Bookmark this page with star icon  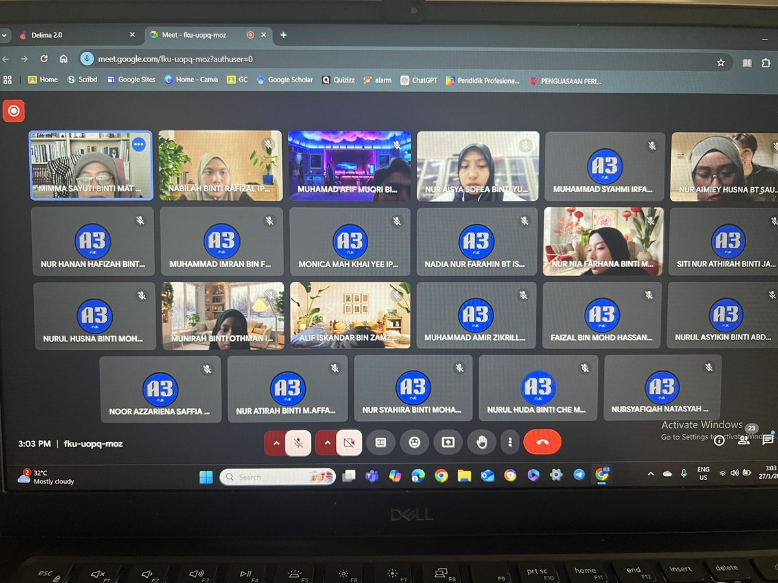720,63
